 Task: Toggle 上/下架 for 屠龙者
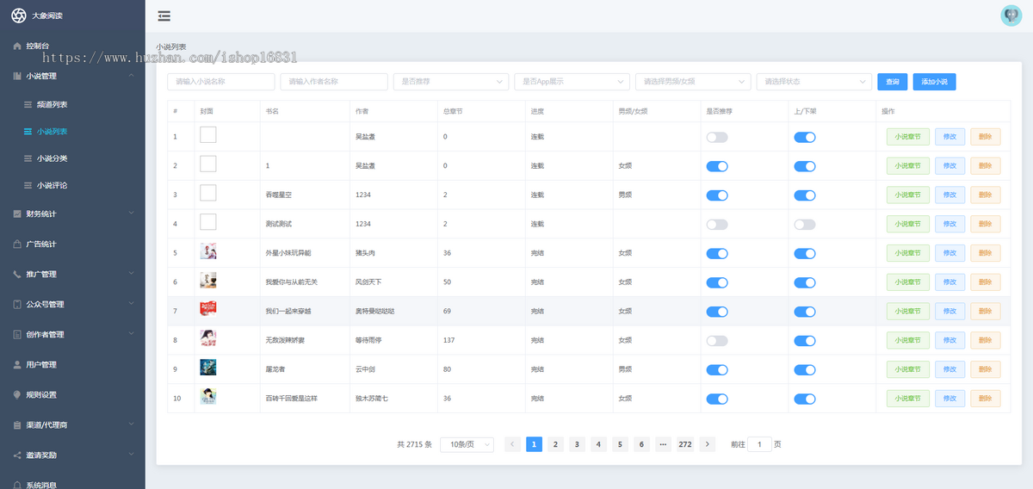805,369
